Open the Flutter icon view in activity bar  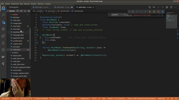tap(3, 64)
